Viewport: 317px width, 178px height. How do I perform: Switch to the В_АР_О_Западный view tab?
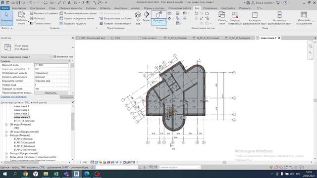[238, 38]
